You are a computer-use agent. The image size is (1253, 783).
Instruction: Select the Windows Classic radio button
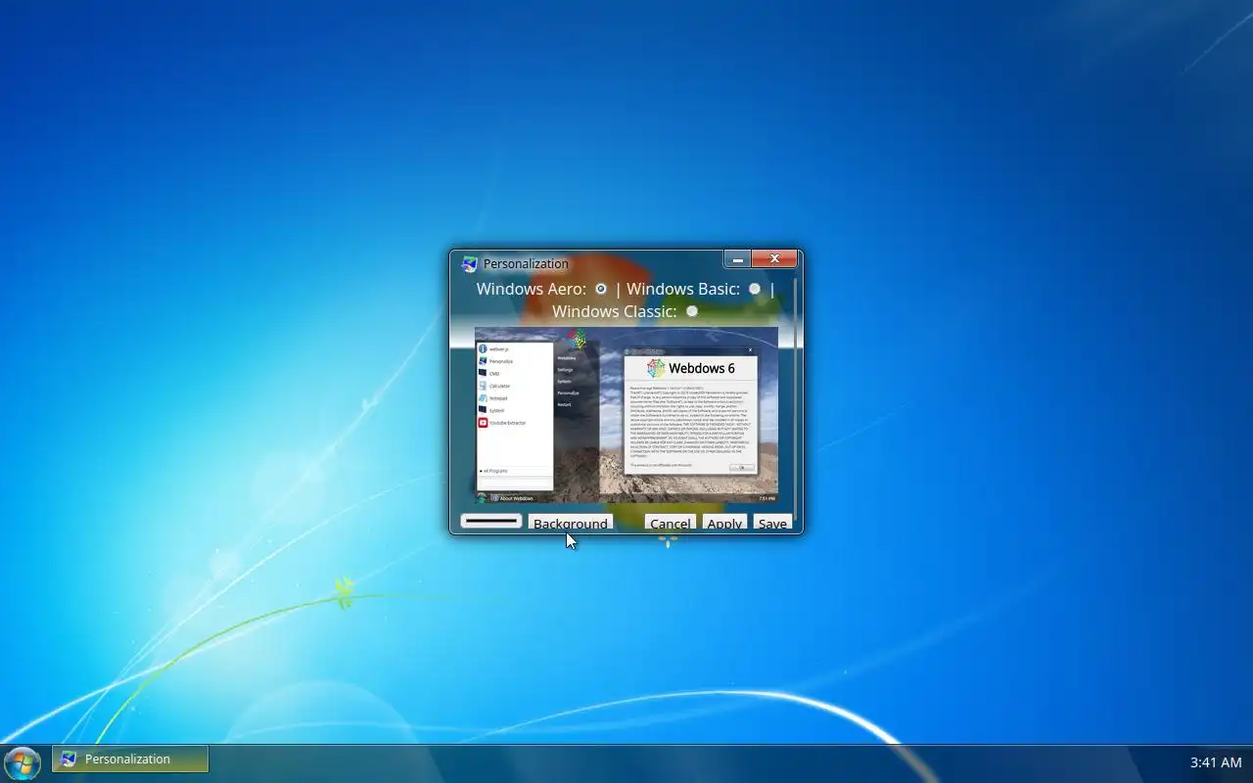click(692, 311)
